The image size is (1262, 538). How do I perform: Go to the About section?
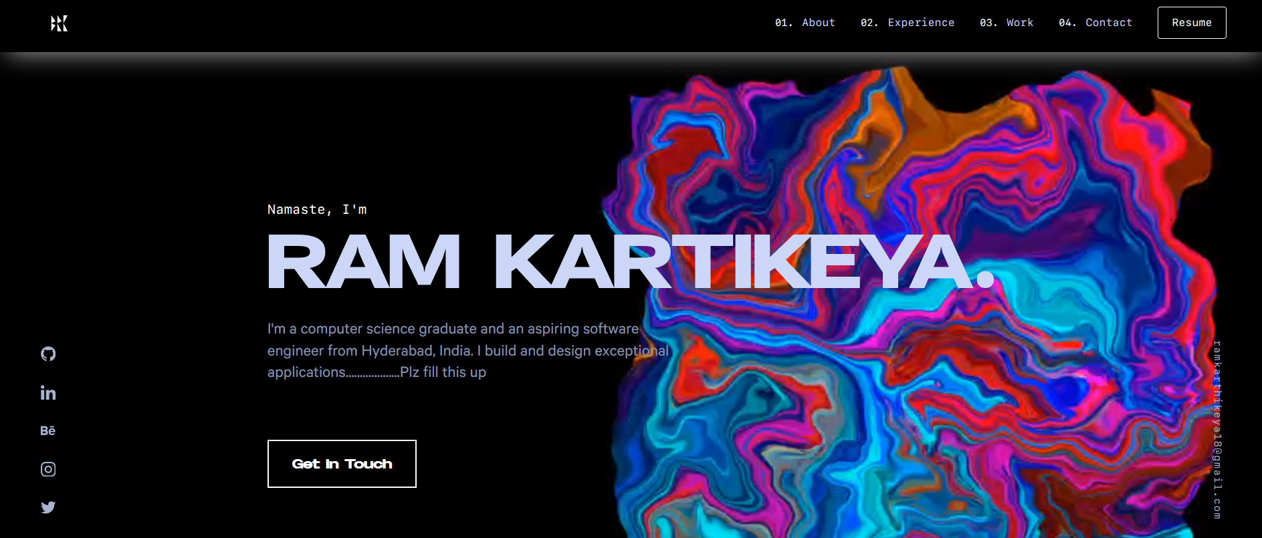click(805, 23)
